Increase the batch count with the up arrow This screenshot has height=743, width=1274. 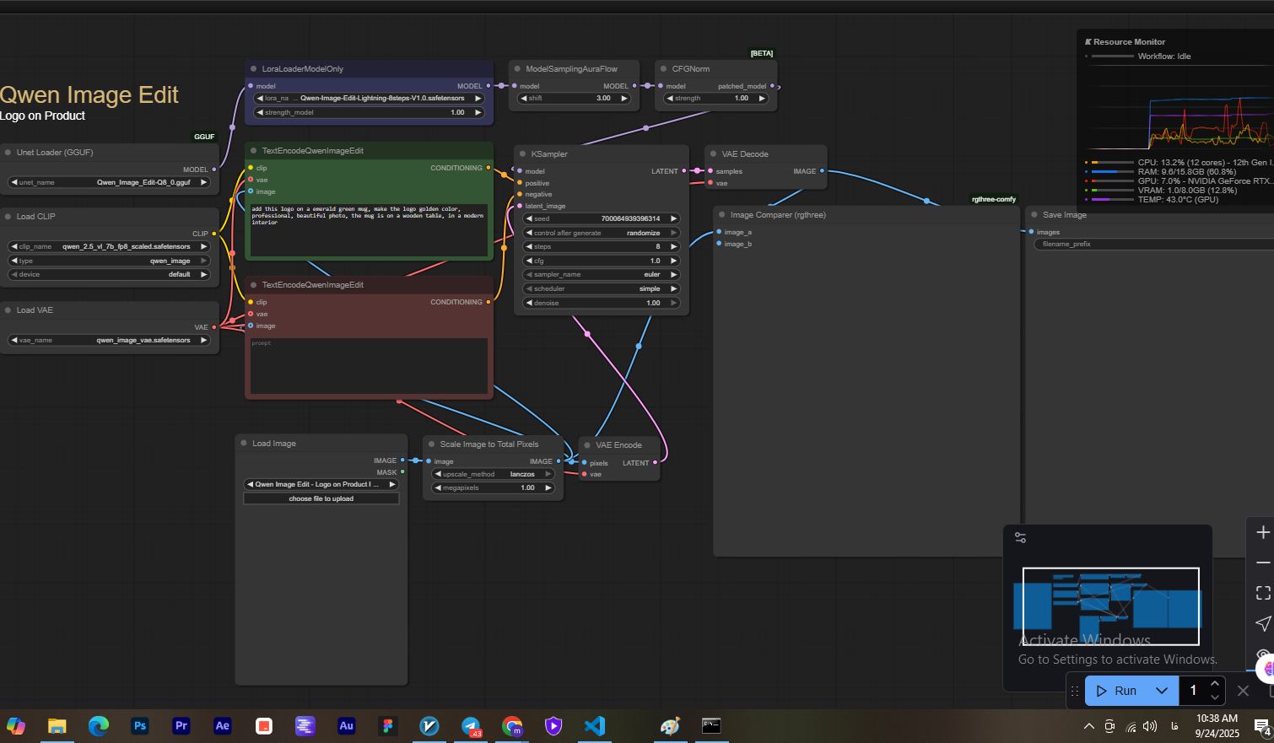click(x=1214, y=684)
